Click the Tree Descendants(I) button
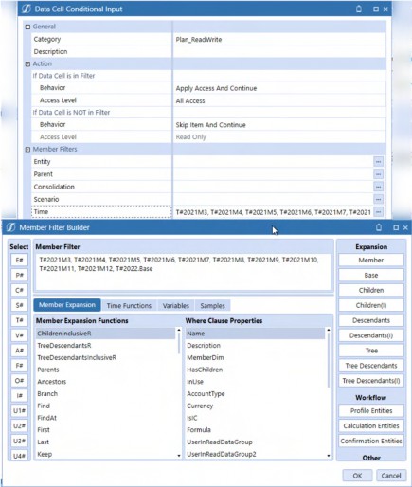 (x=371, y=381)
